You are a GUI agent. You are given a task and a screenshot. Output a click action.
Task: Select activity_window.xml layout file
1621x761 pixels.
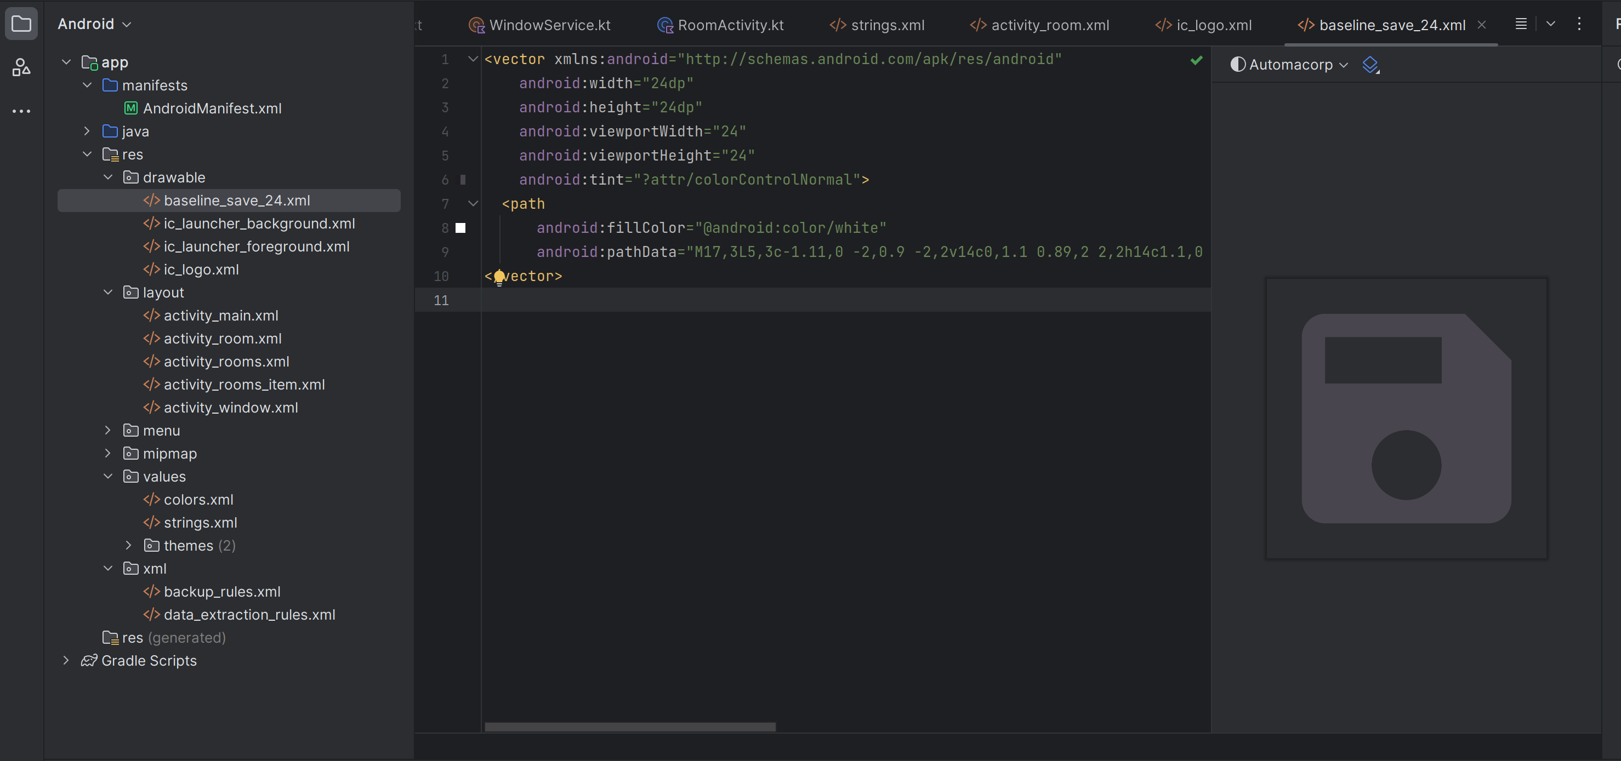221,408
